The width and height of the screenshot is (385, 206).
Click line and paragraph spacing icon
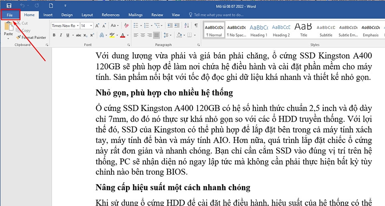click(166, 35)
